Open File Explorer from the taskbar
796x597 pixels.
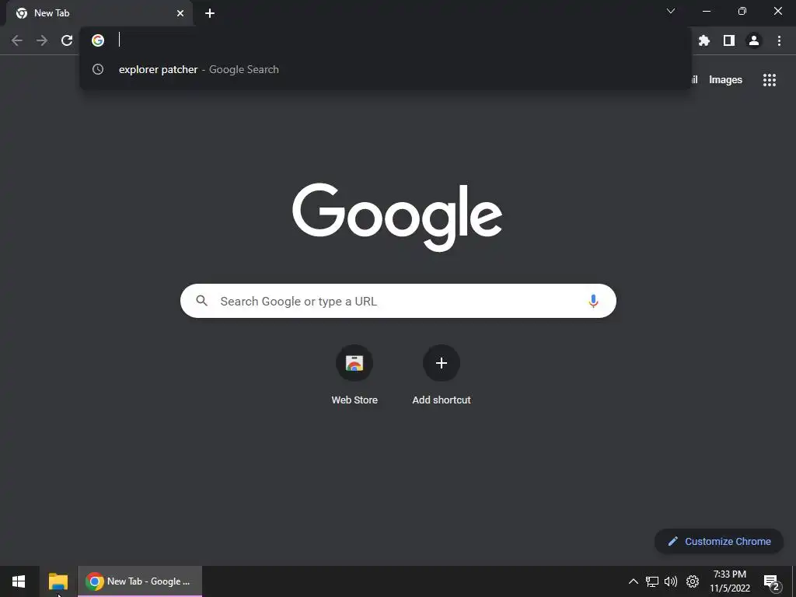click(x=58, y=581)
